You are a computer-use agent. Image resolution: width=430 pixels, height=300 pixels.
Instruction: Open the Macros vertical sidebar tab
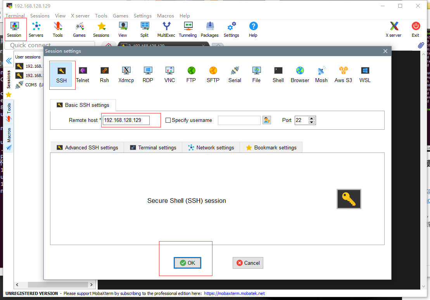[x=9, y=139]
